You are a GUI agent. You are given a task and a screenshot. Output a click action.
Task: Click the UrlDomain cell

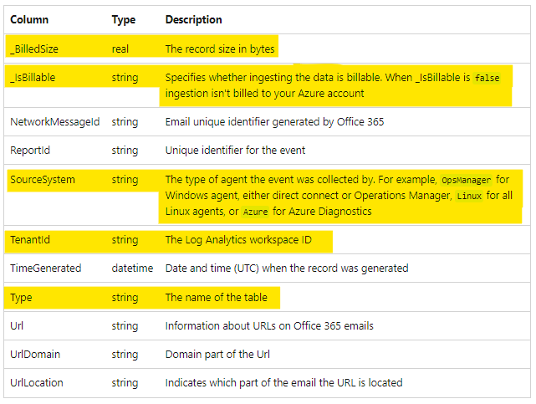[x=35, y=354]
